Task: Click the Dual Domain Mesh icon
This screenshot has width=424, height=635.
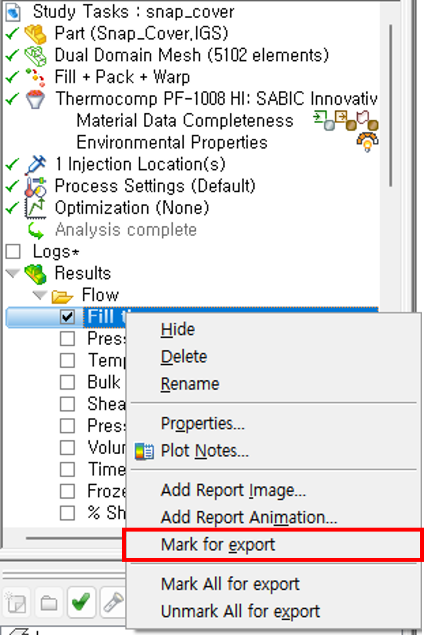Action: coord(36,56)
